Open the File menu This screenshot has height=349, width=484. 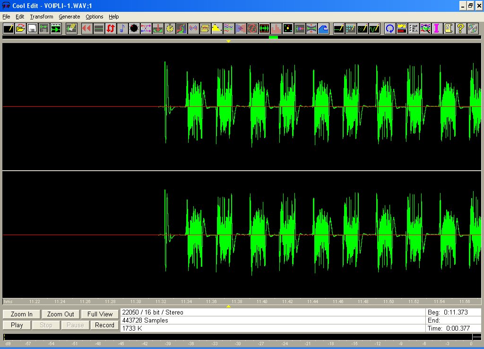(x=6, y=17)
